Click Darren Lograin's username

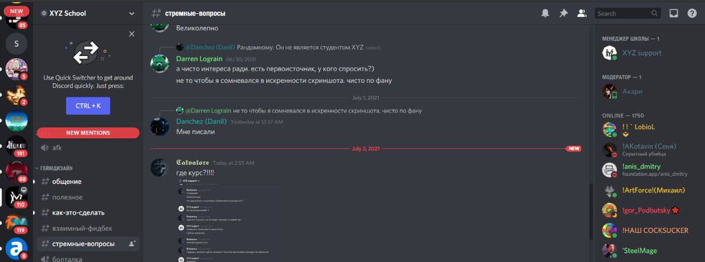[199, 59]
